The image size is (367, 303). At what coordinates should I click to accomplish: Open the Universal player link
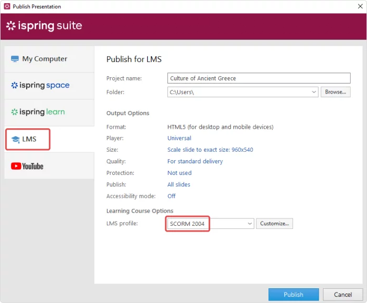click(179, 138)
